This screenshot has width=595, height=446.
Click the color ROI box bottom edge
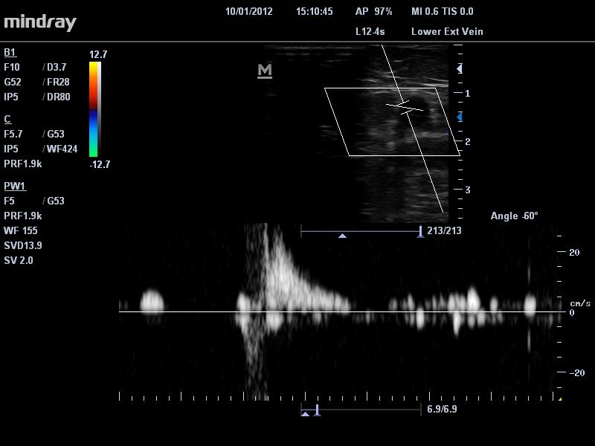click(x=404, y=155)
